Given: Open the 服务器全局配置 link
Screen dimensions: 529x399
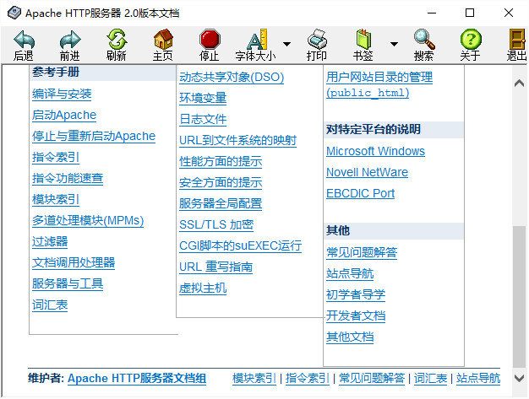Looking at the screenshot, I should tap(221, 203).
